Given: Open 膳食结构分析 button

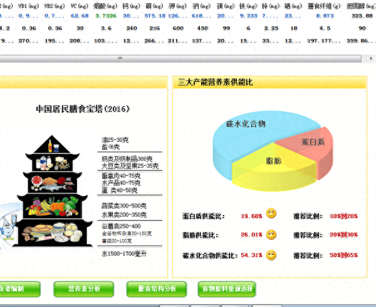Looking at the screenshot, I should tap(157, 289).
